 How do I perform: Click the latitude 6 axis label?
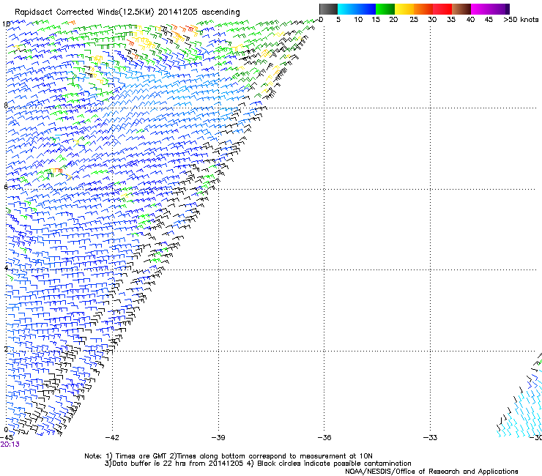(6, 187)
